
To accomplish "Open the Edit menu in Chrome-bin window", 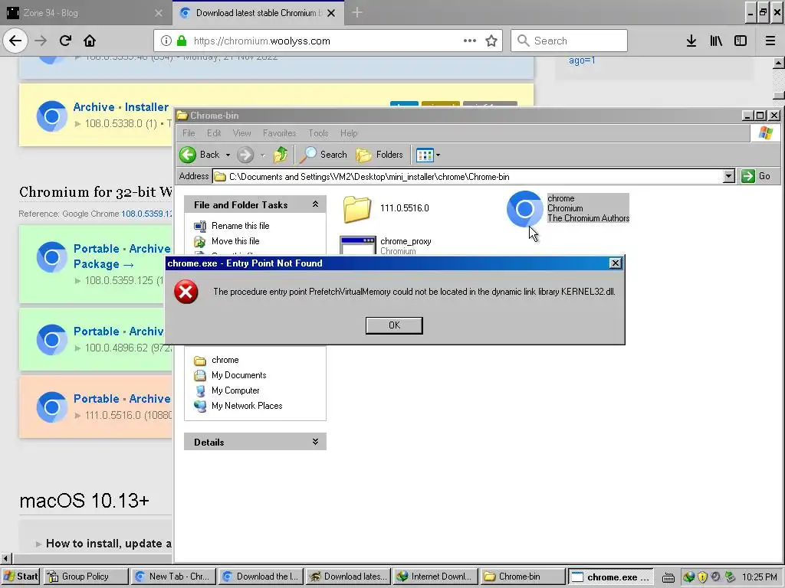I will (214, 133).
